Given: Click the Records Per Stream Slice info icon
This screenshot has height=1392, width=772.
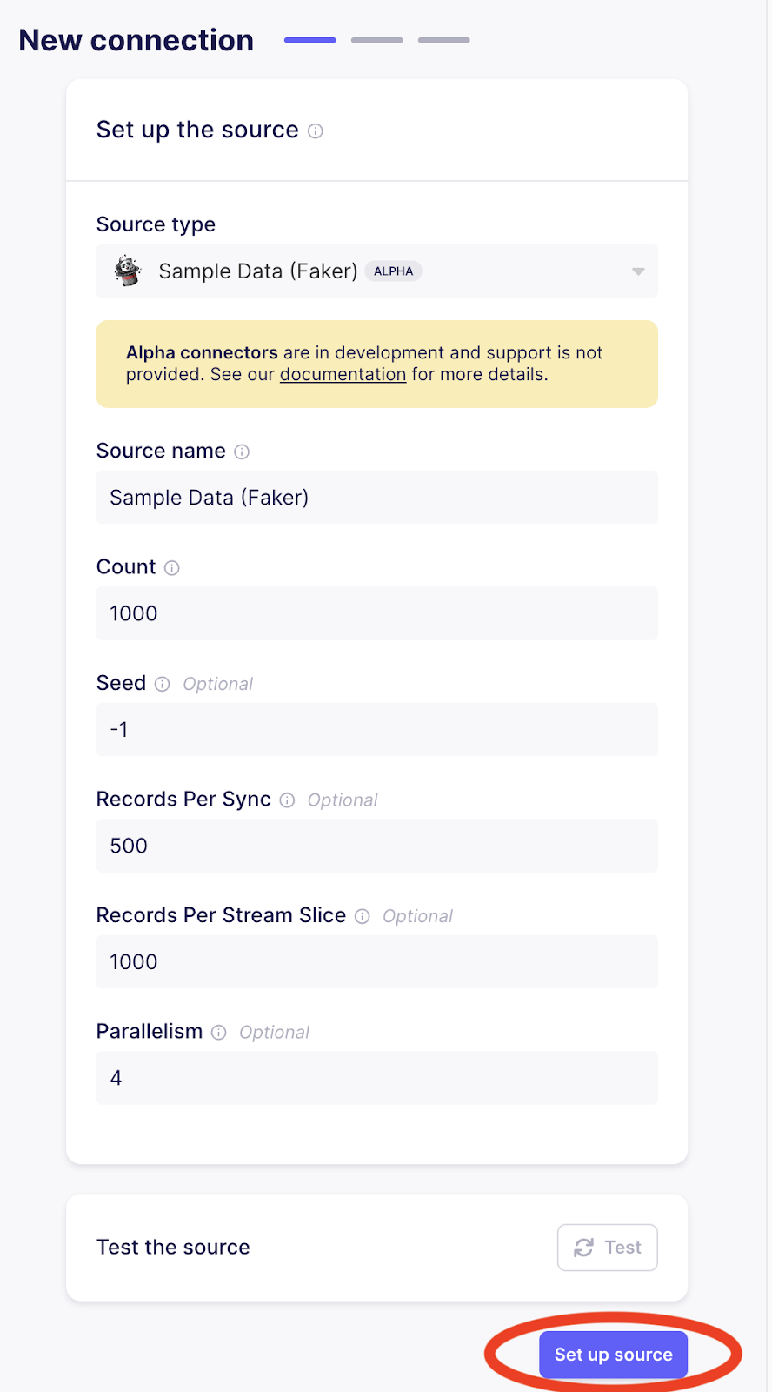Looking at the screenshot, I should pyautogui.click(x=362, y=916).
